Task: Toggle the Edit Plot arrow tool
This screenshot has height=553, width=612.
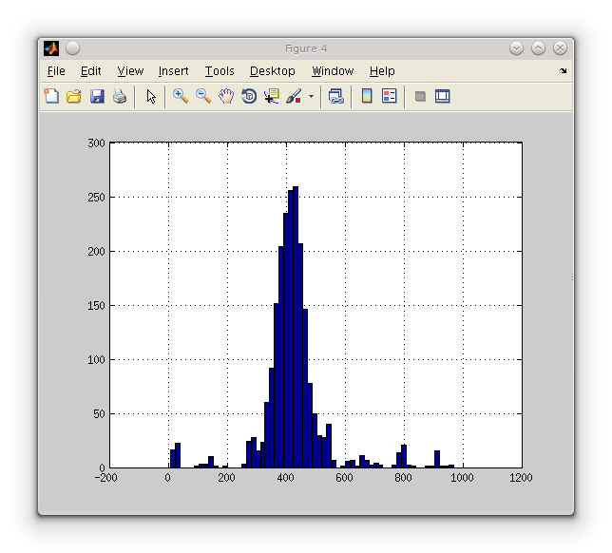Action: pos(151,96)
